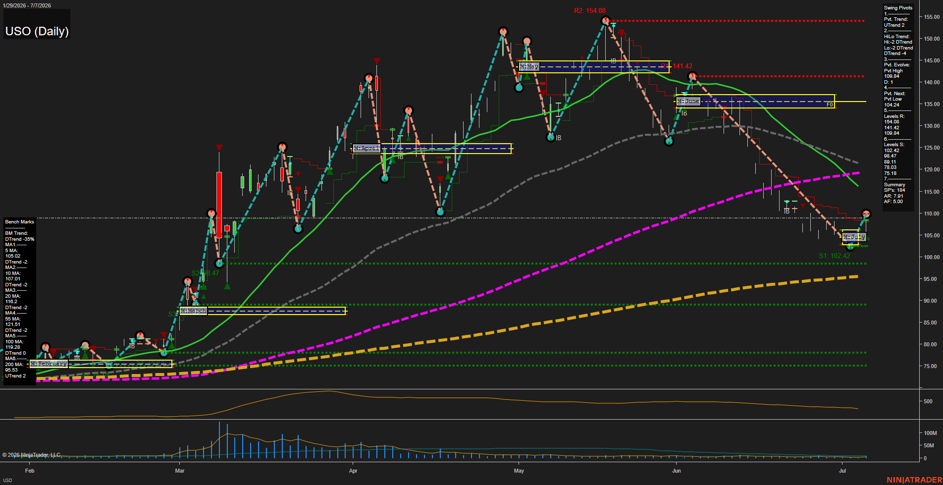Click the USO (Daily) chart title

coord(37,31)
